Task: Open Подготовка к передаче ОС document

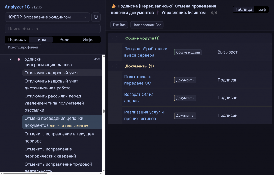Action: pyautogui.click(x=138, y=80)
